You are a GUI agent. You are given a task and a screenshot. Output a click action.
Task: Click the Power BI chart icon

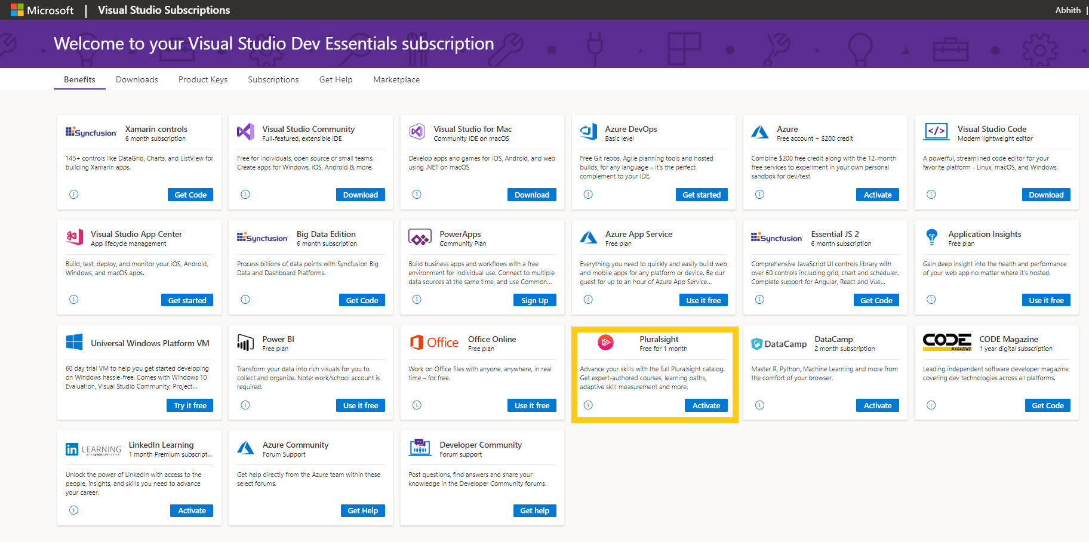tap(247, 343)
